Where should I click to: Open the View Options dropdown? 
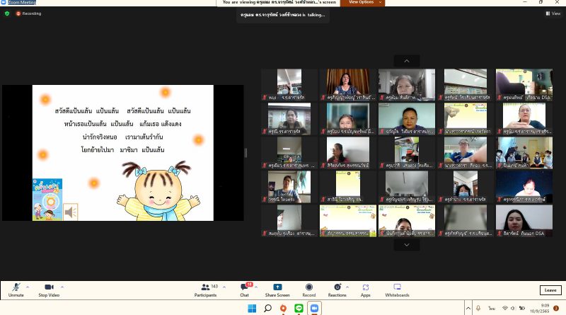362,3
